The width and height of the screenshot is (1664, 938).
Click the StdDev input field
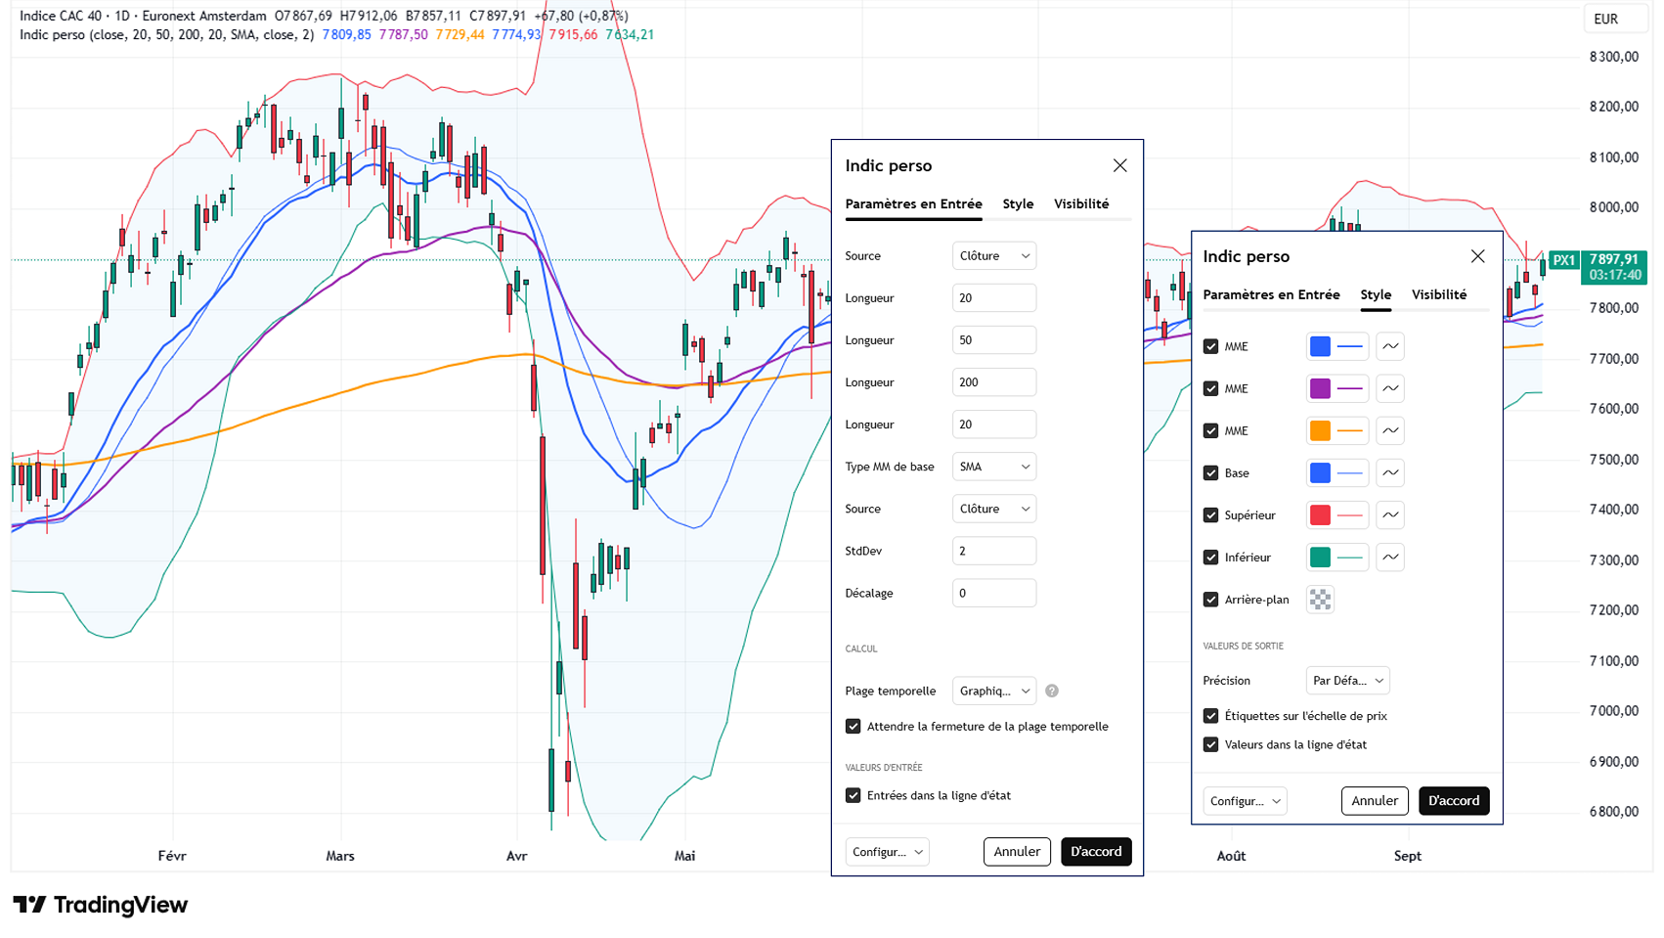click(x=993, y=552)
